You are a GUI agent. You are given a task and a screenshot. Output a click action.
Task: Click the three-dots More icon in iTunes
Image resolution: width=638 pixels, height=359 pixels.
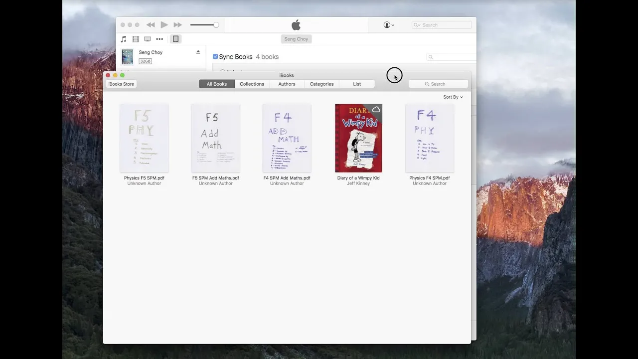click(x=159, y=39)
